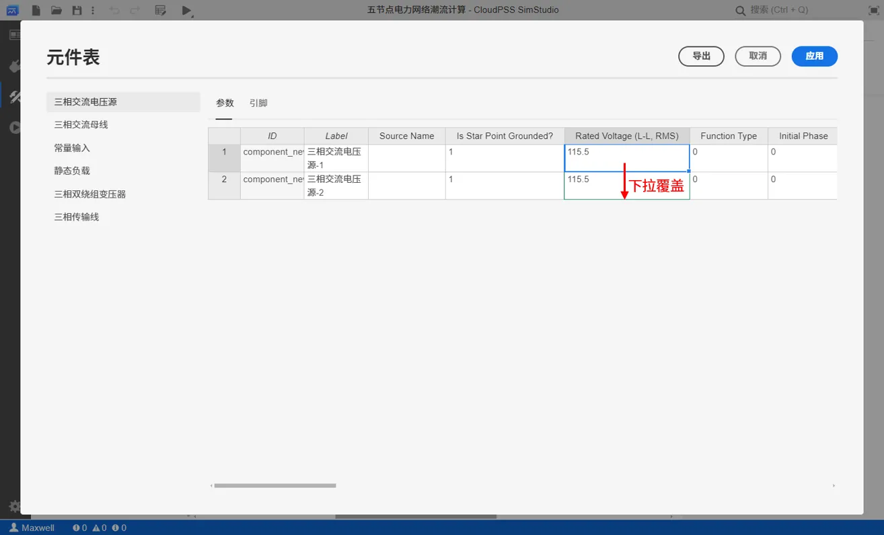This screenshot has height=535, width=884.
Task: Click the Source Name column header
Action: [x=407, y=136]
